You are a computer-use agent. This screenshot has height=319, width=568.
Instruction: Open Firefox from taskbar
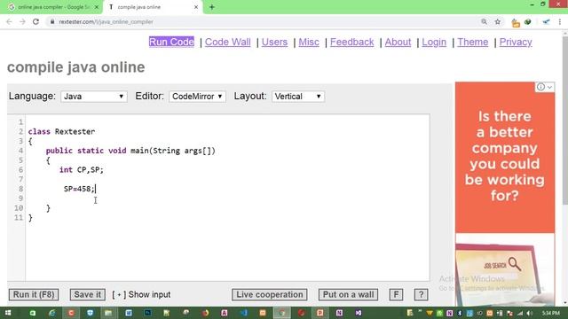tap(205, 313)
